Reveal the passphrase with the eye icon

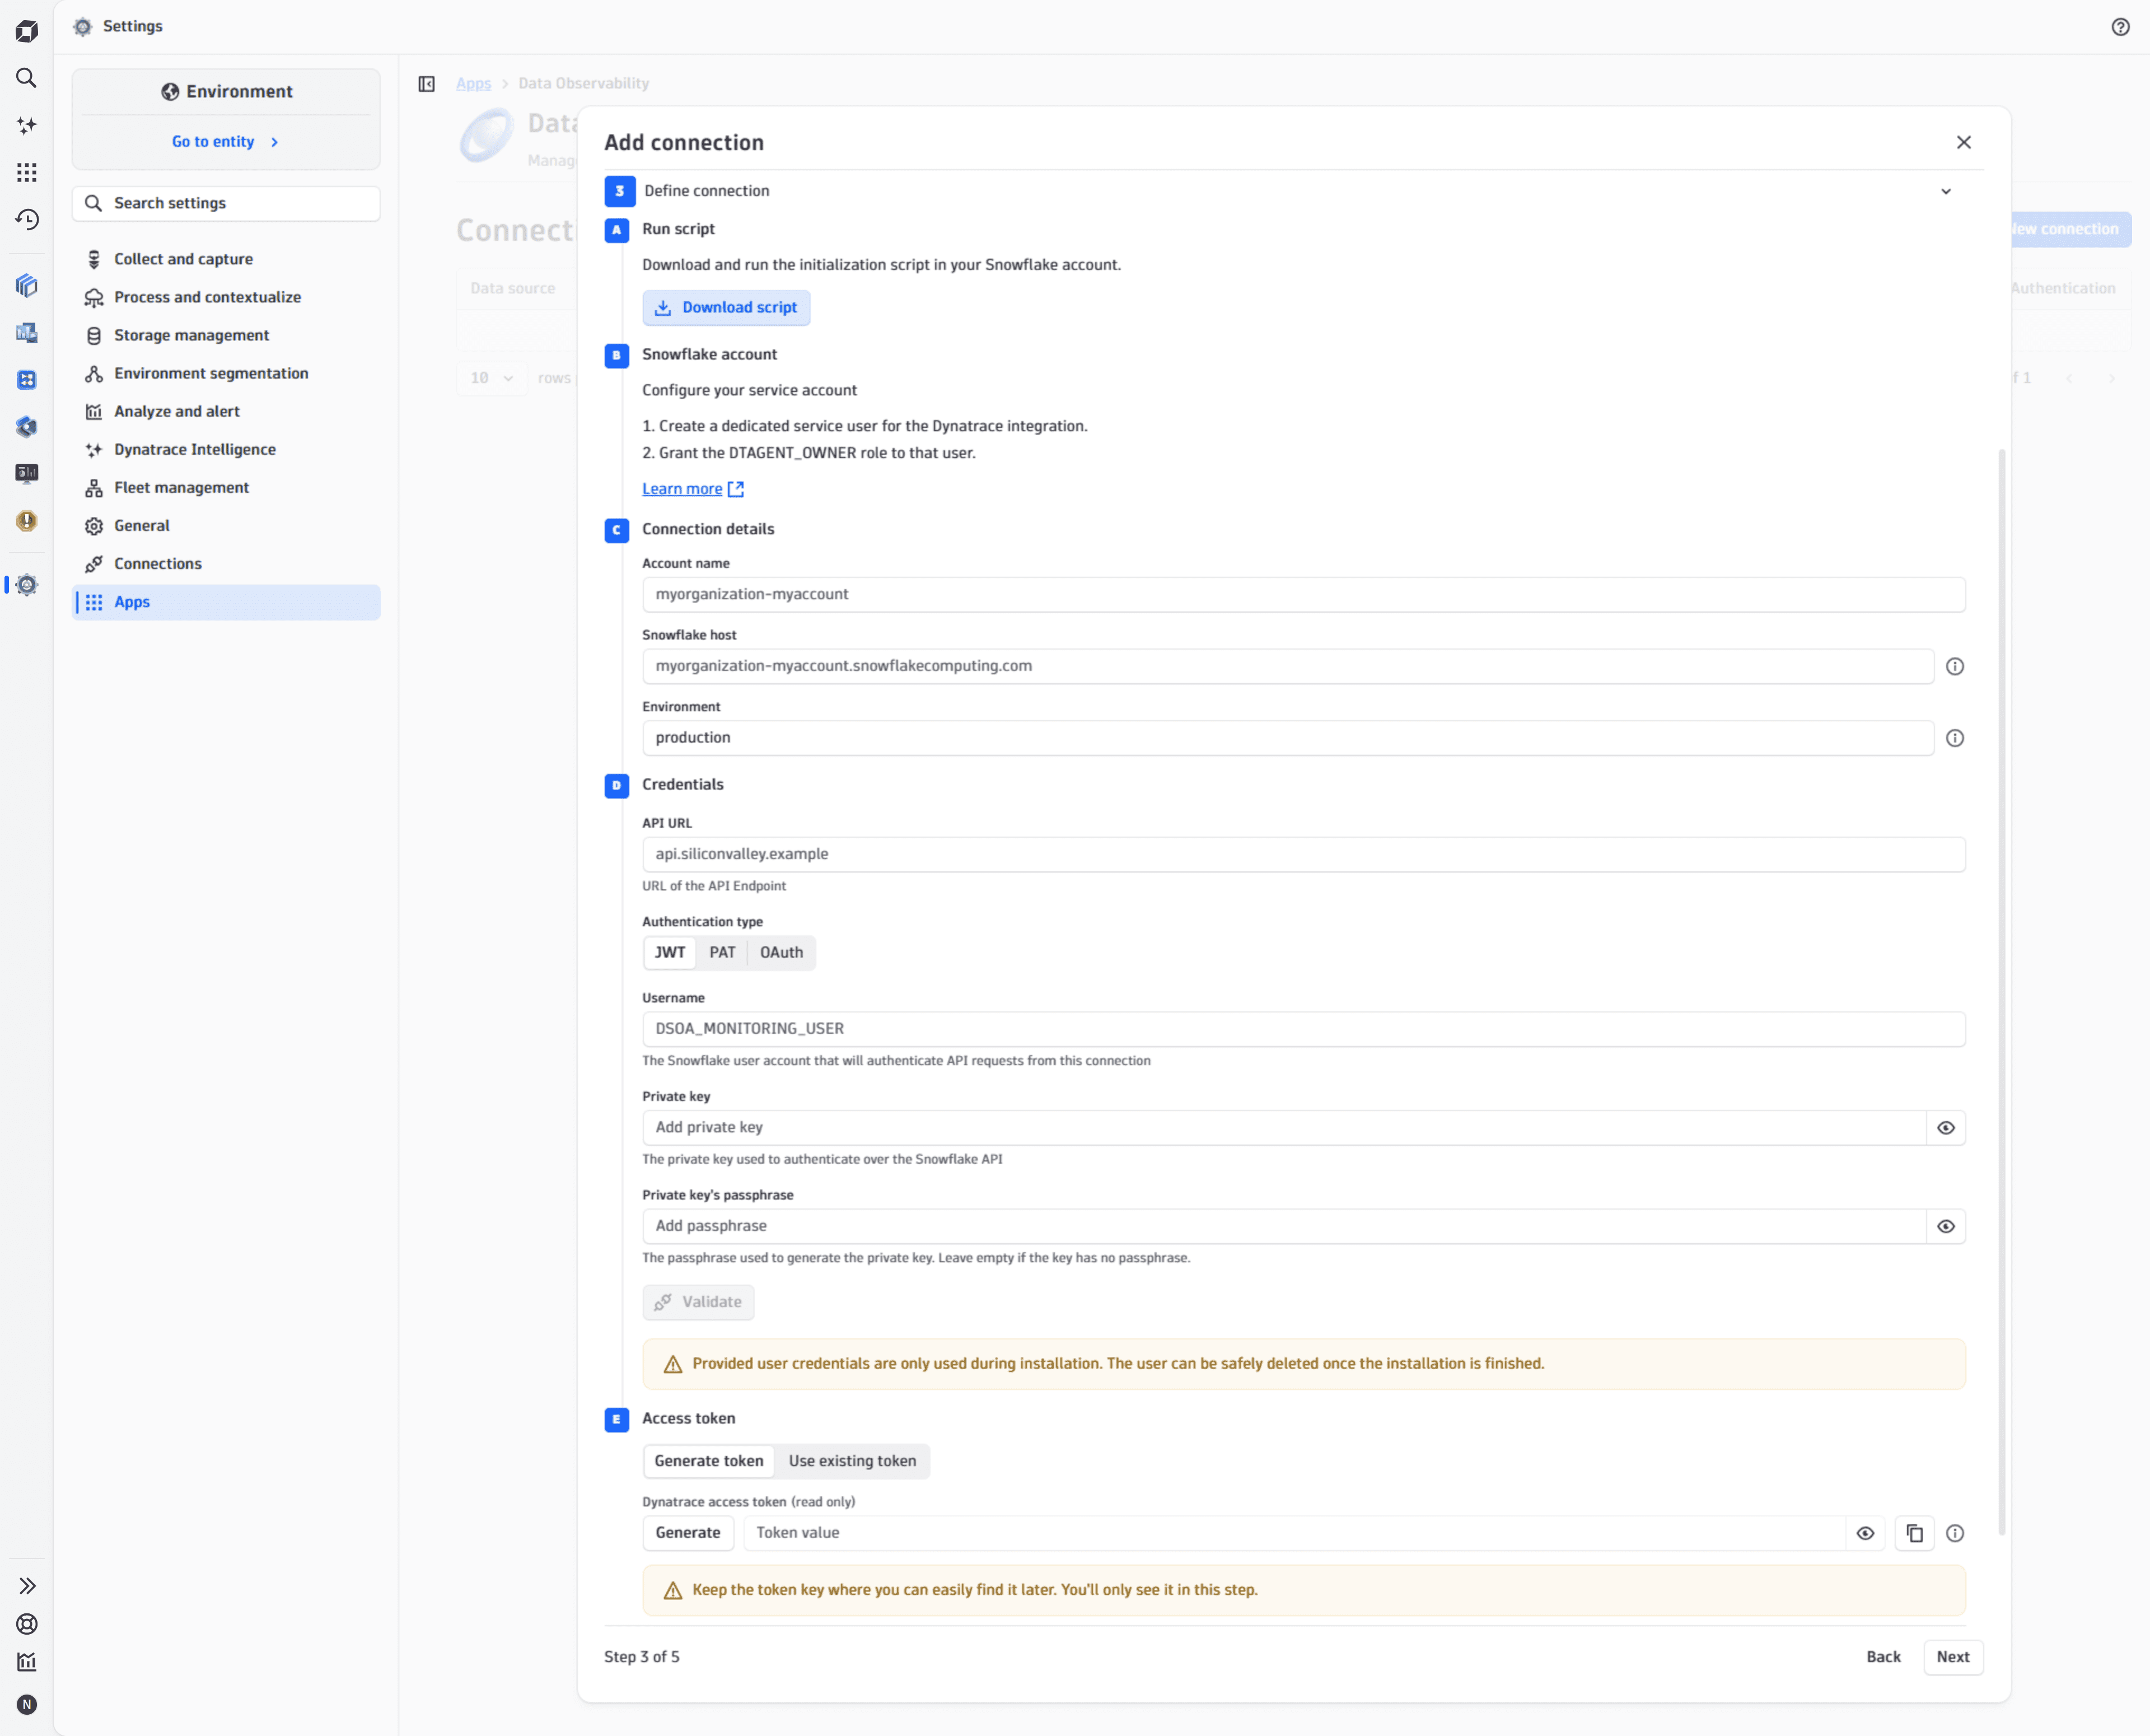click(x=1946, y=1227)
